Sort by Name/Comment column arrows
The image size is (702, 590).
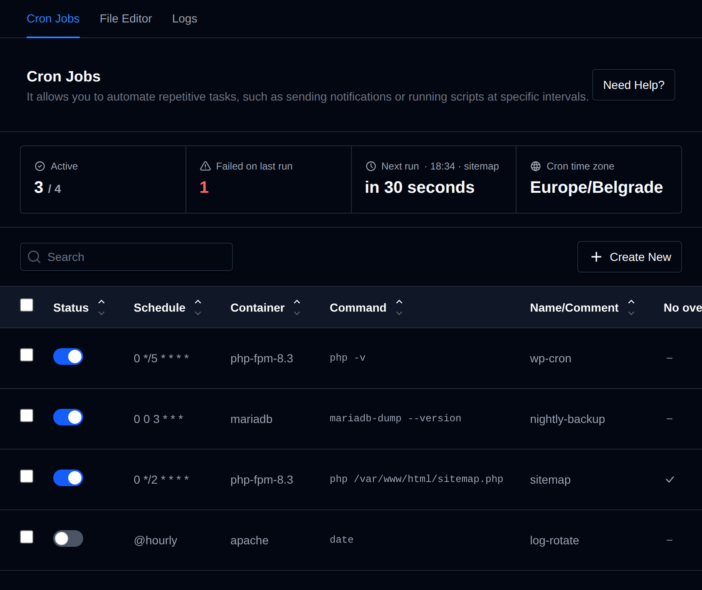point(631,307)
